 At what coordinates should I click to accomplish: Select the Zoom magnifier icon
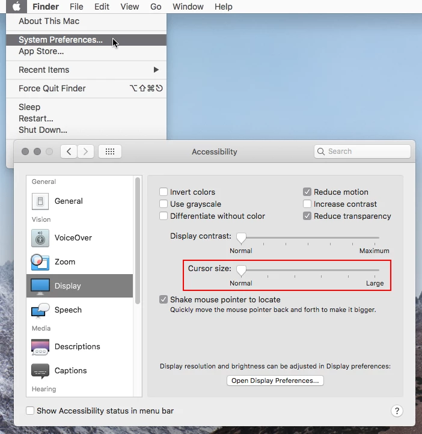pyautogui.click(x=40, y=262)
